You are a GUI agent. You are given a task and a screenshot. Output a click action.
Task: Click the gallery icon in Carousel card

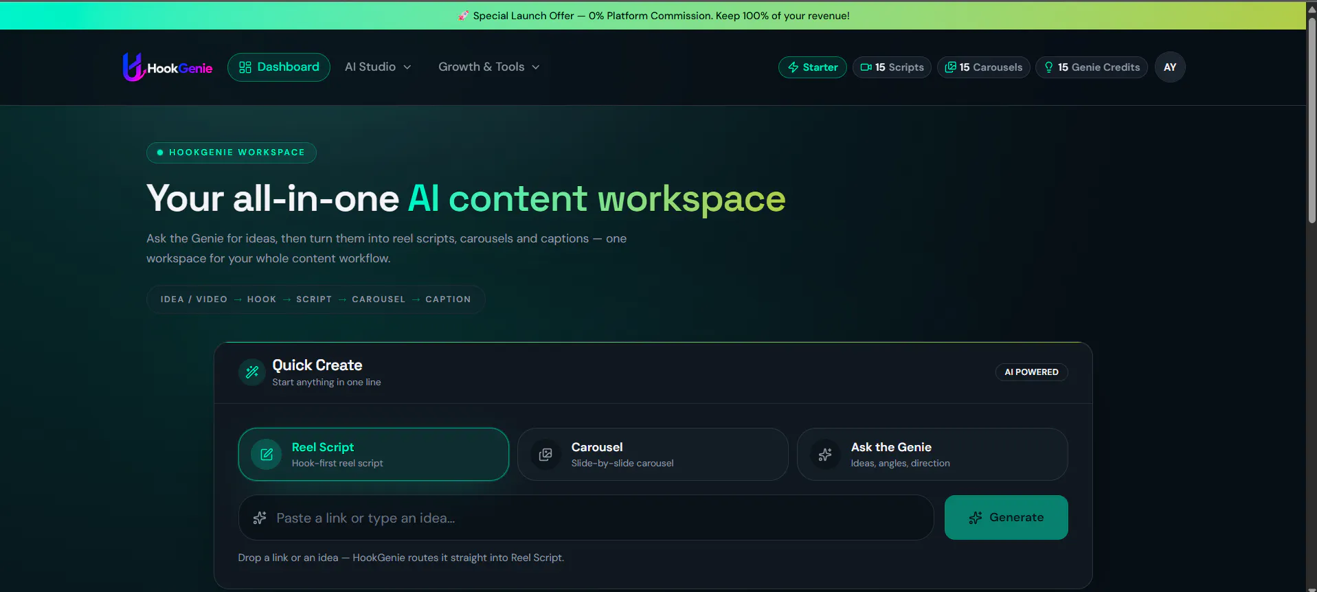point(545,455)
